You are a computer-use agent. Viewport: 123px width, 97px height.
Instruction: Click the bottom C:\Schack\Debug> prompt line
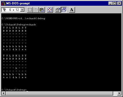14,90
